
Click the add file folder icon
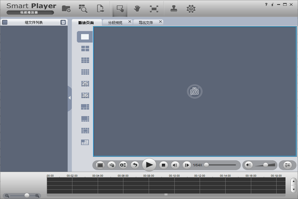[66, 9]
